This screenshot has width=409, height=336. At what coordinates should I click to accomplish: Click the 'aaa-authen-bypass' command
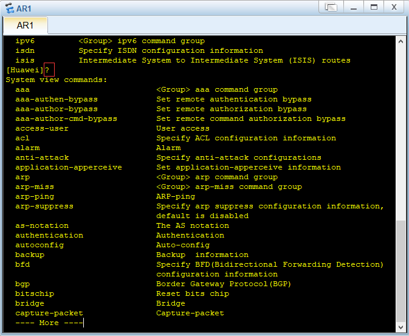point(57,100)
